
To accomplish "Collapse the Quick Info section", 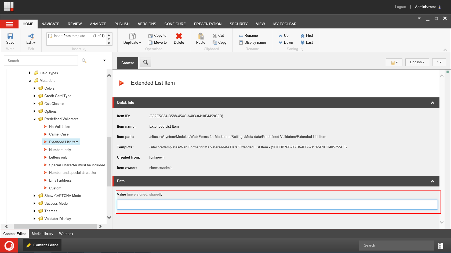I will (x=432, y=103).
